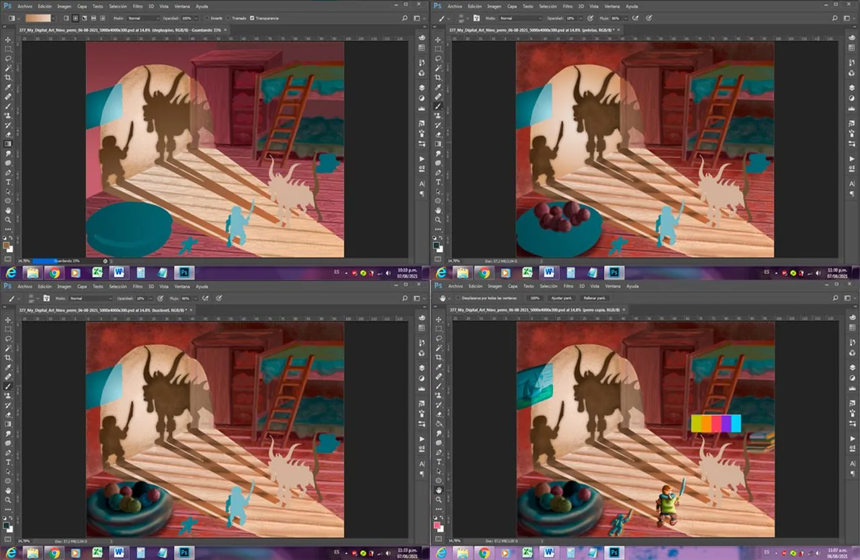
Task: Click the Guardando 33% progress bar
Action: point(66,260)
